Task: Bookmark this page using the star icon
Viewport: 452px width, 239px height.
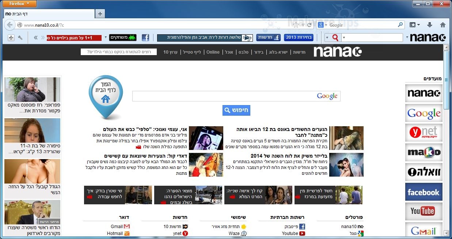Action: (x=296, y=25)
